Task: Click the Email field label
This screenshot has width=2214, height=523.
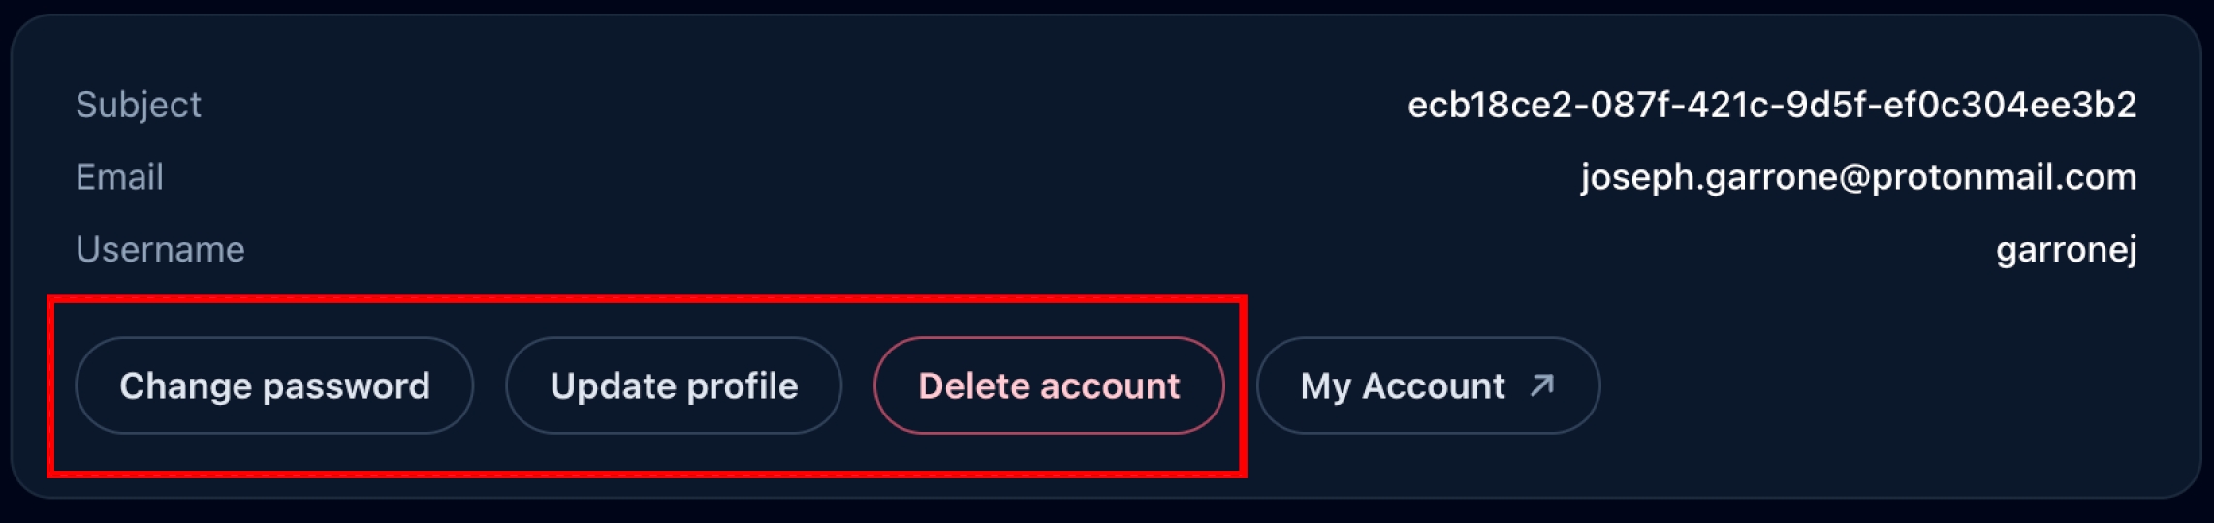Action: (x=119, y=177)
